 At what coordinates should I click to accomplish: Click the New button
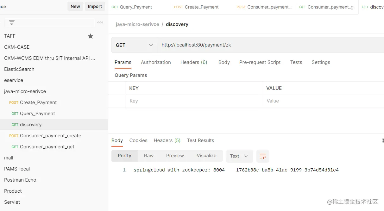tap(75, 6)
